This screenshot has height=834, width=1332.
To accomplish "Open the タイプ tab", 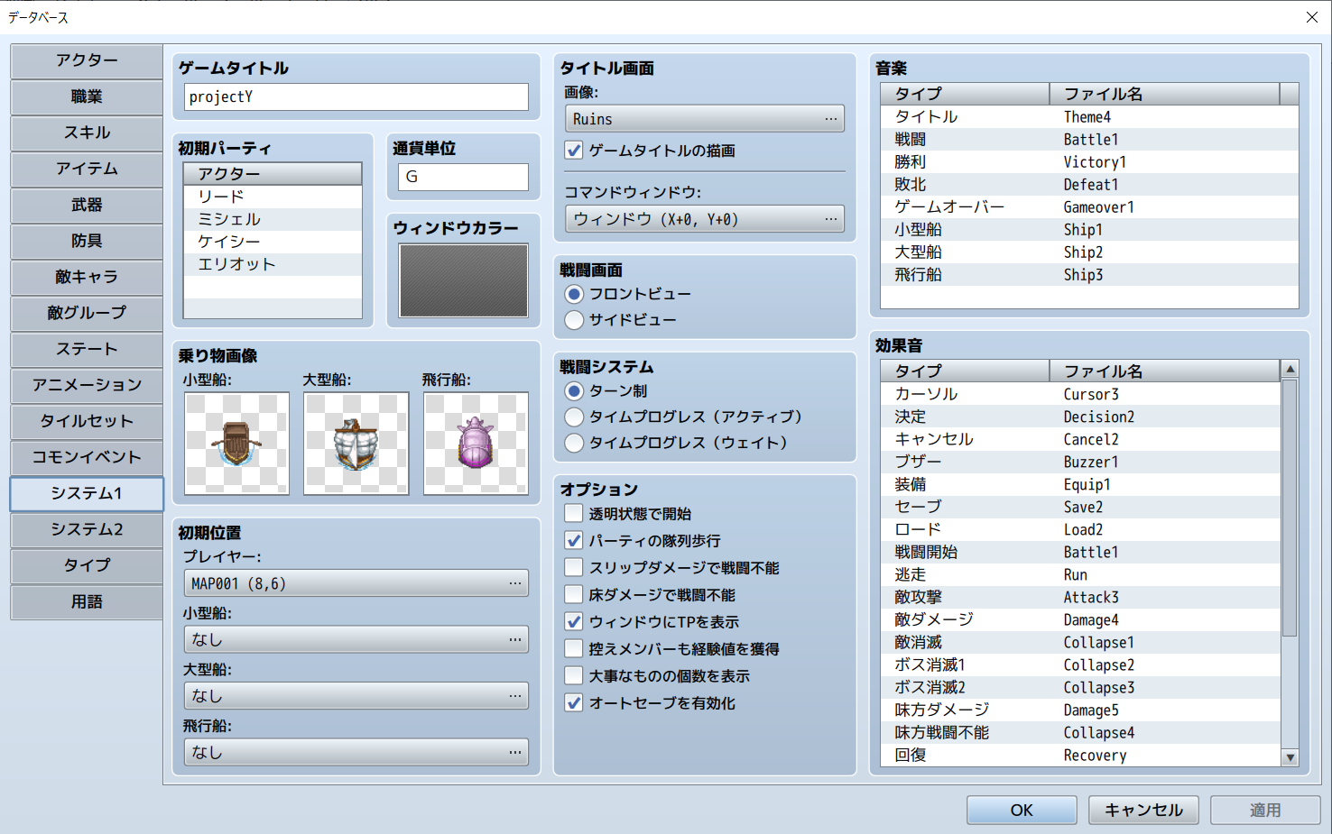I will coord(87,565).
